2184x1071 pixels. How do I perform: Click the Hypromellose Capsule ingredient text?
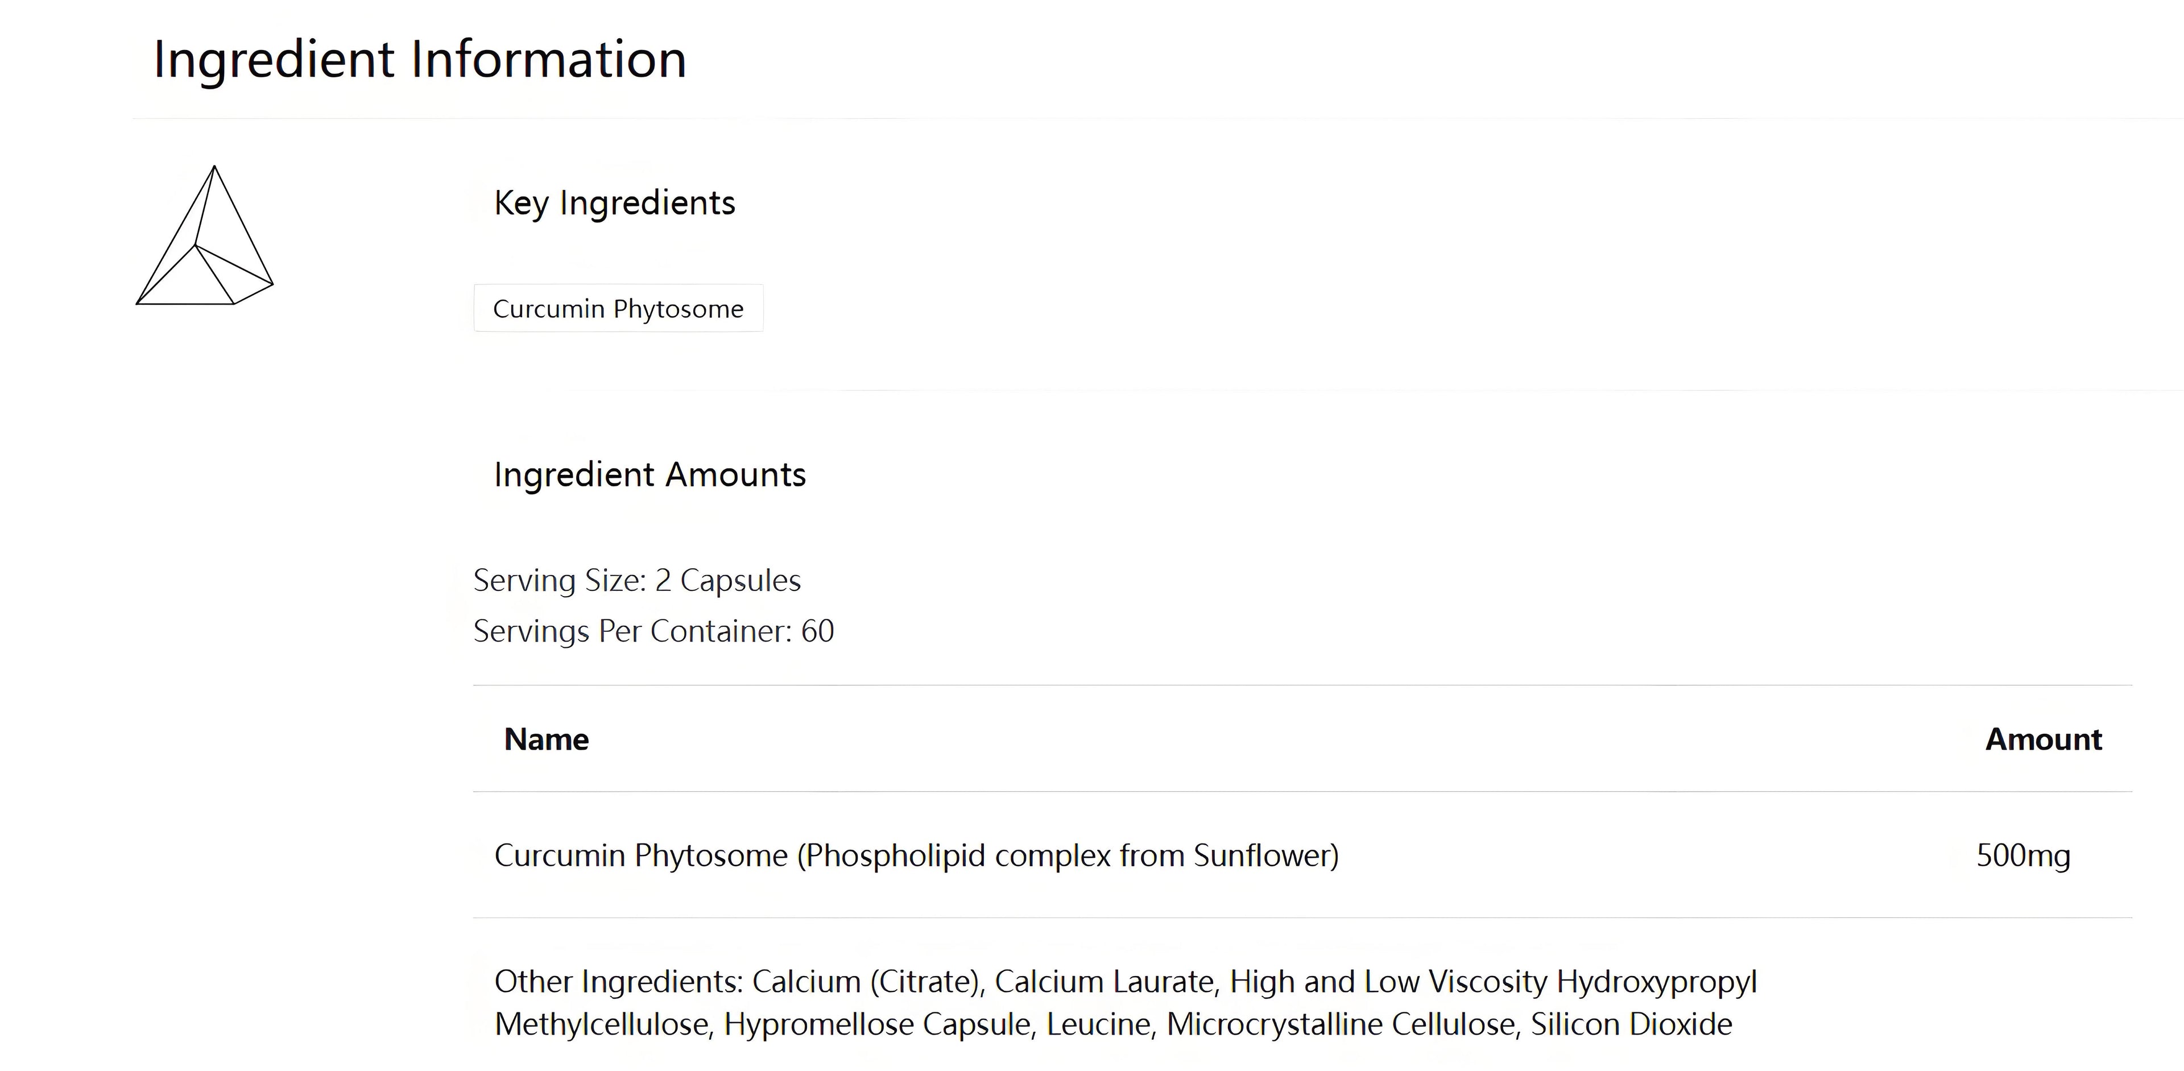click(878, 1024)
